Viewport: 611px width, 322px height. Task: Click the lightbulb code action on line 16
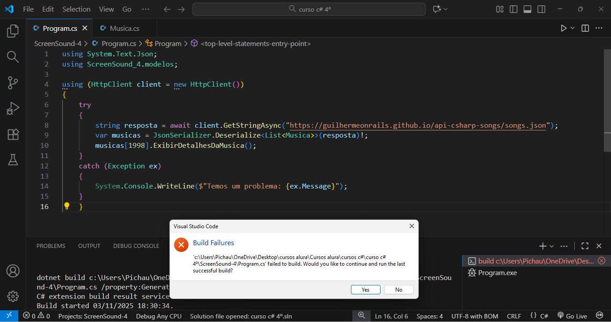click(x=67, y=206)
